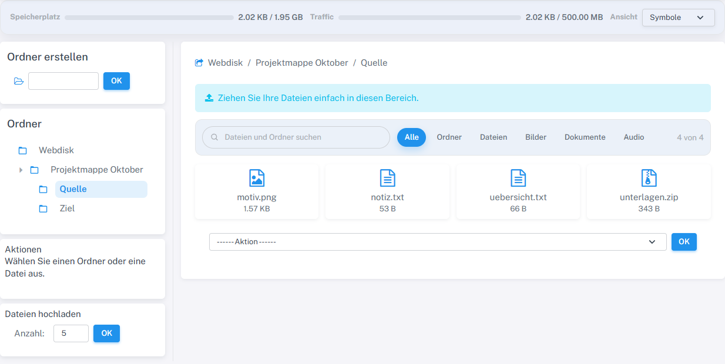Click Quelle in the breadcrumb
The image size is (725, 364).
tap(374, 63)
